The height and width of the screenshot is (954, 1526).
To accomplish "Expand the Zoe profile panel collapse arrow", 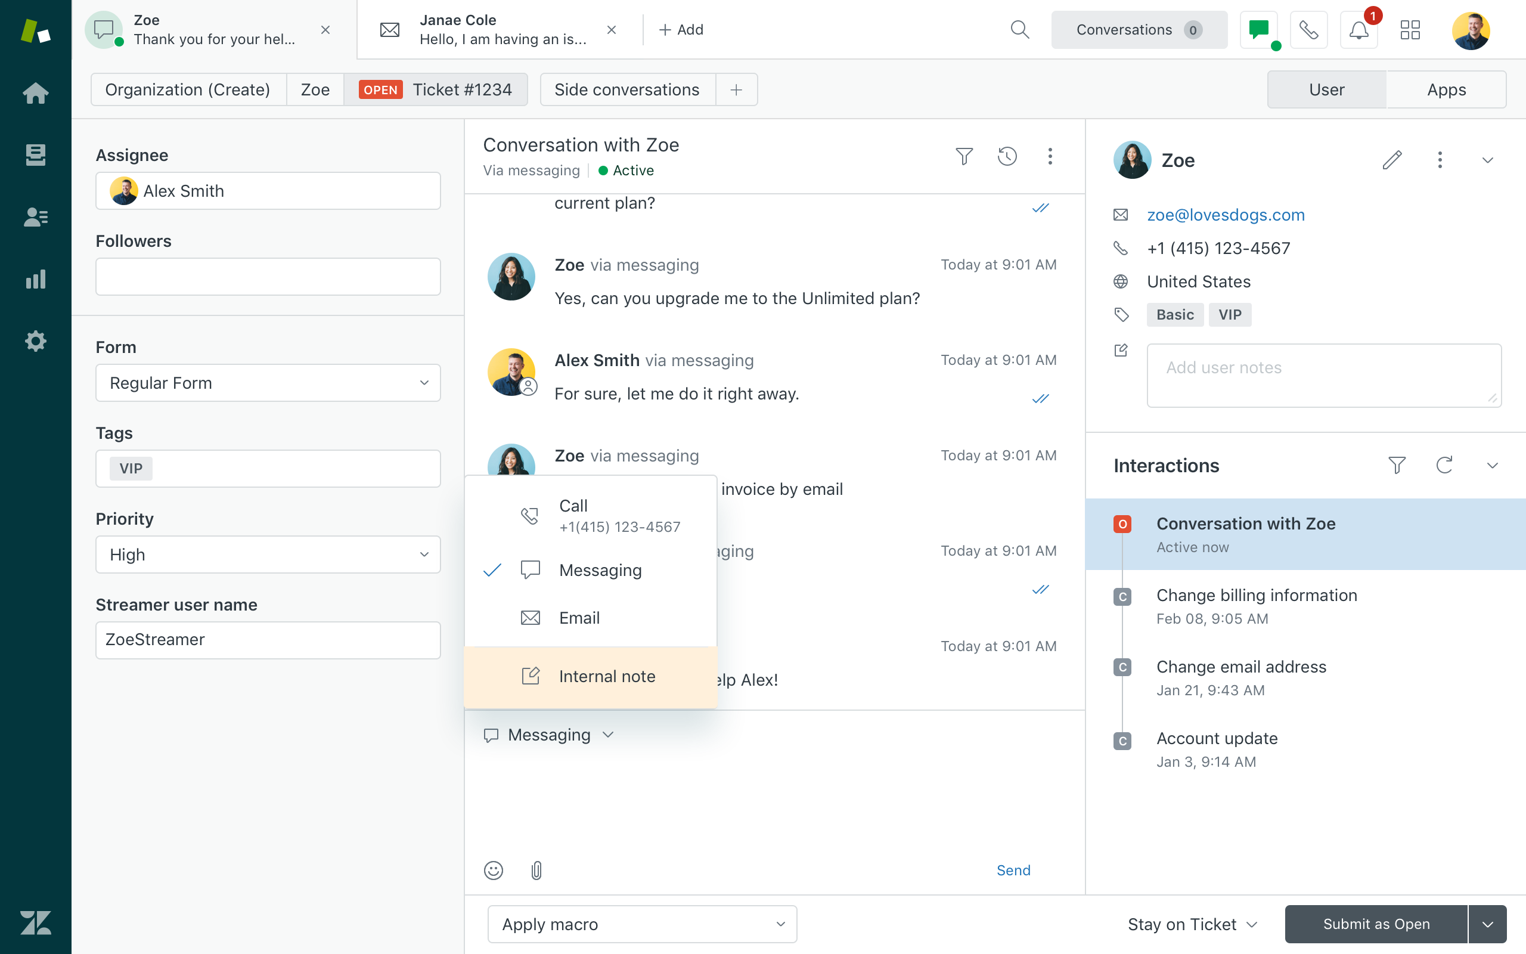I will point(1487,159).
